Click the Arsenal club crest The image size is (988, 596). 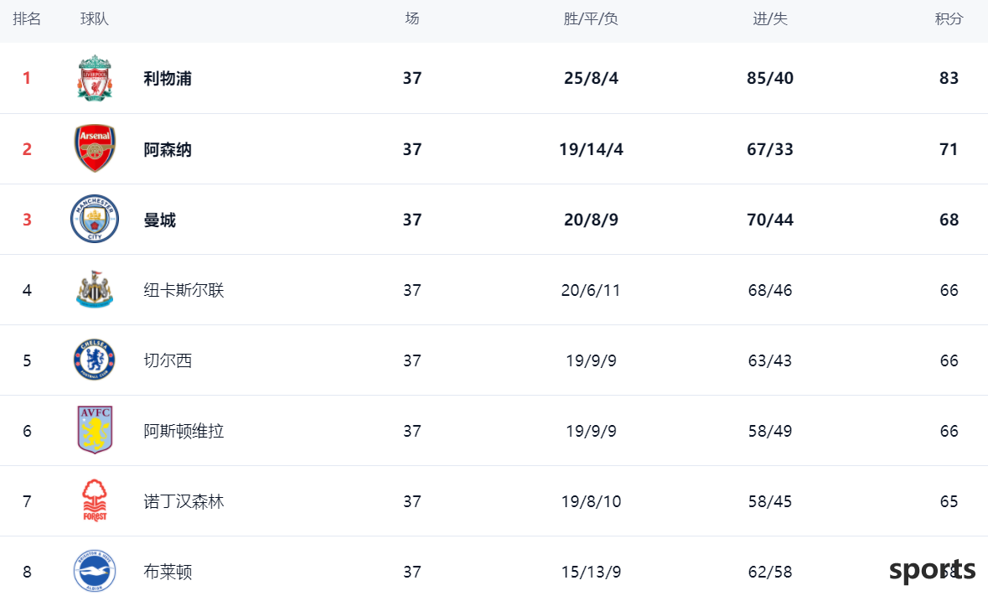pyautogui.click(x=95, y=148)
